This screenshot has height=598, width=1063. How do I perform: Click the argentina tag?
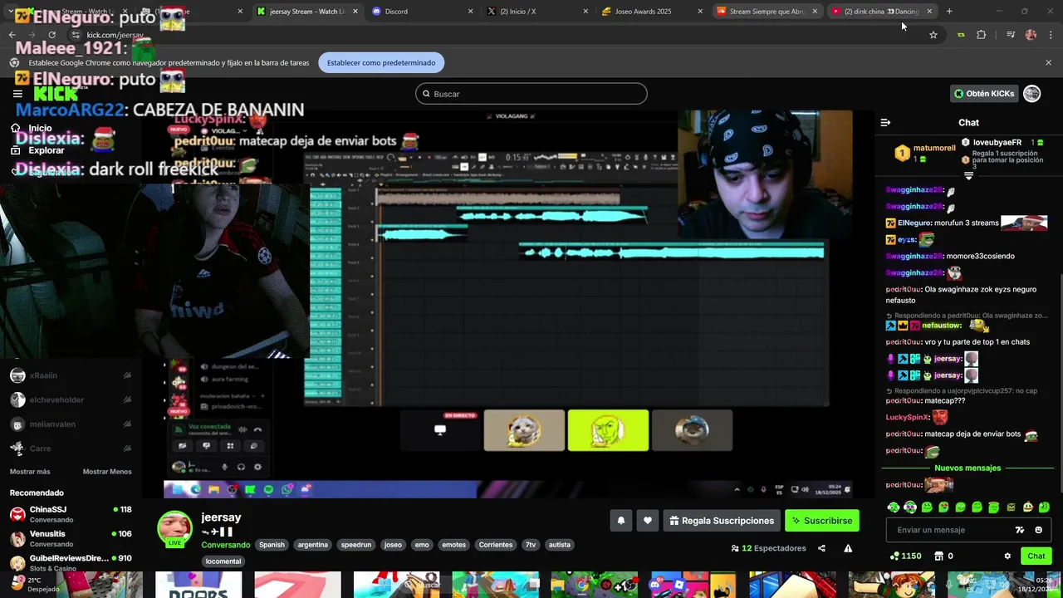[x=313, y=545]
